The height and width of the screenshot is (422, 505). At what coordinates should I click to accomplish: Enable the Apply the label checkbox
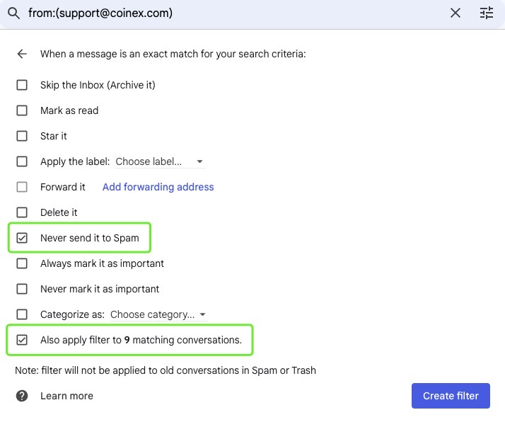click(22, 161)
